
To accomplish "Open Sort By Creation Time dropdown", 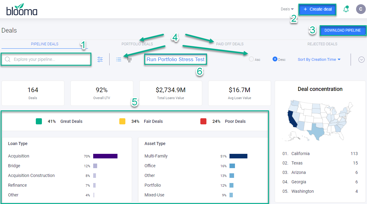I will pos(319,60).
